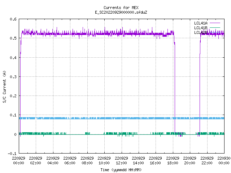The height and width of the screenshot is (173, 231).
Task: Click the 0.6 y-axis tick label
Action: (x=13, y=19)
